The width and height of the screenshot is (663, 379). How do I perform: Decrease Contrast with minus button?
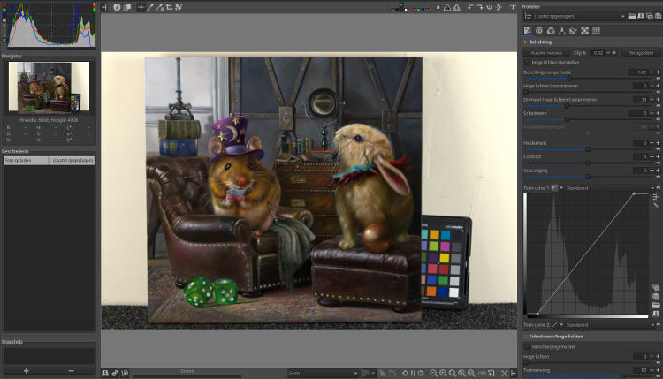pos(652,156)
